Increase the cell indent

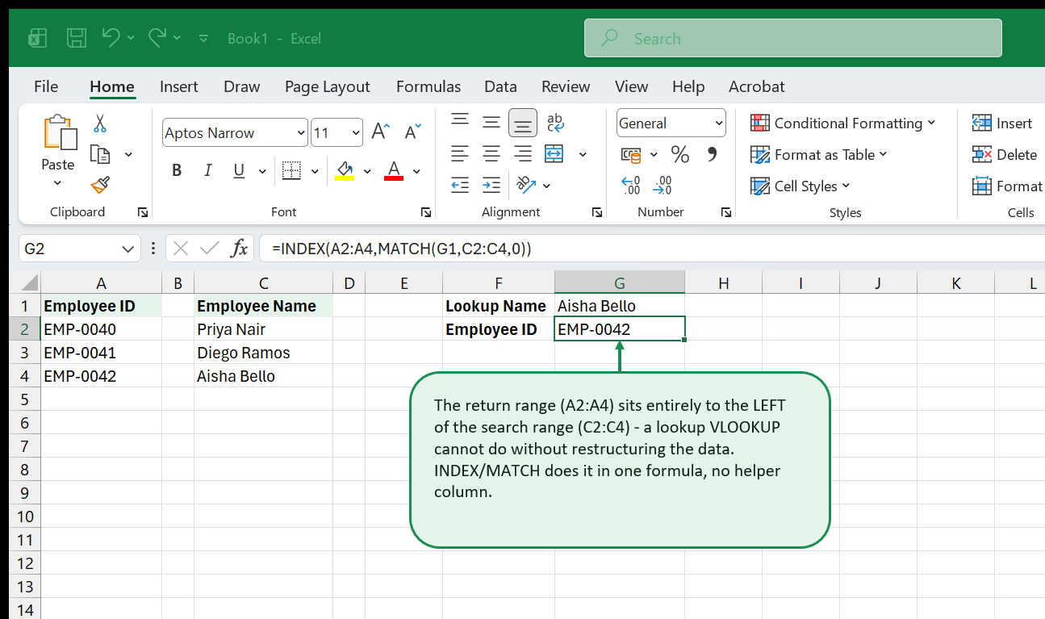[x=491, y=185]
